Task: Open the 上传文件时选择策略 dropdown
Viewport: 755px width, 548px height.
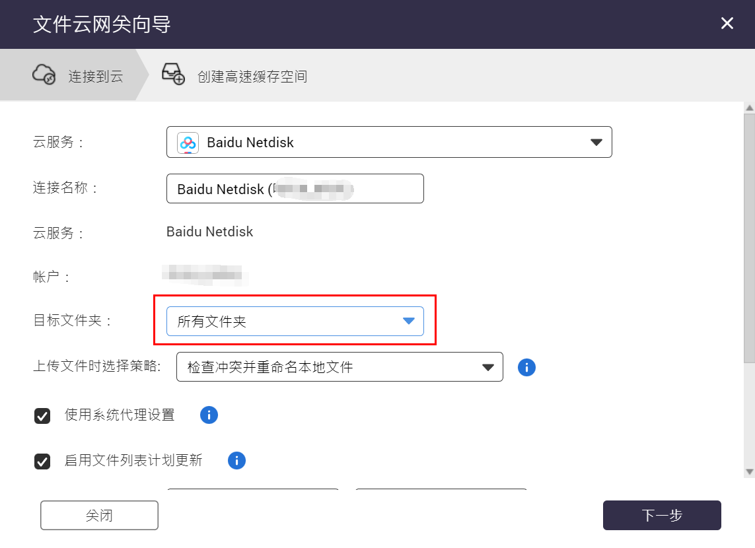Action: [x=340, y=367]
